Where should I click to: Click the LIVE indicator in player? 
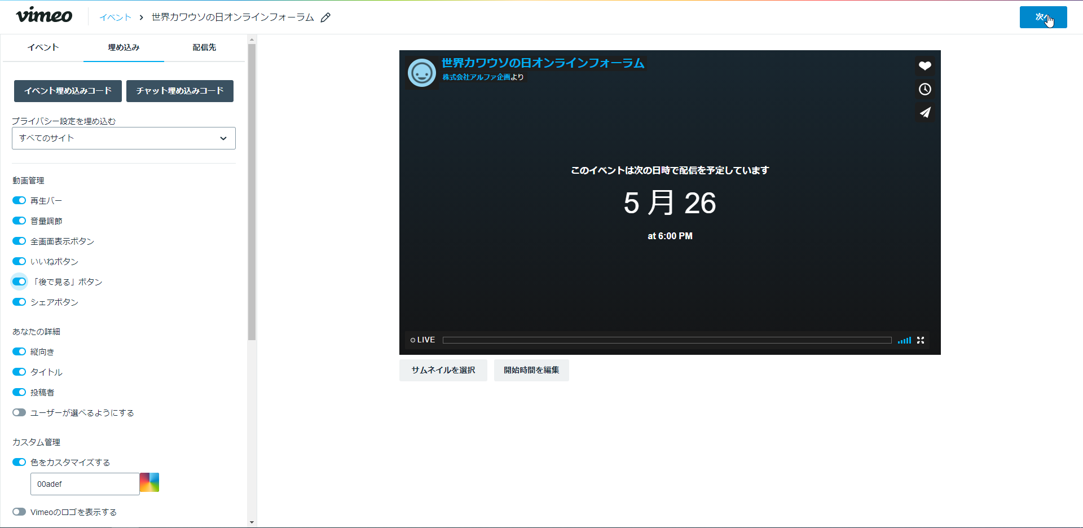[422, 340]
